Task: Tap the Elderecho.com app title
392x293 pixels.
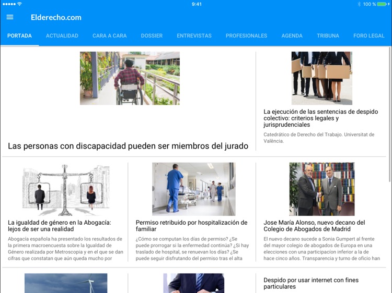Action: pyautogui.click(x=56, y=17)
